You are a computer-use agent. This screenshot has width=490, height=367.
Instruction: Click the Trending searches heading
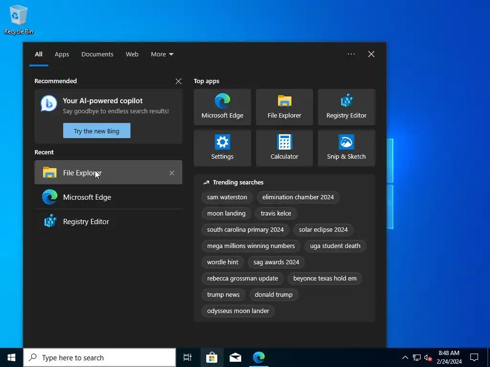[x=238, y=182]
